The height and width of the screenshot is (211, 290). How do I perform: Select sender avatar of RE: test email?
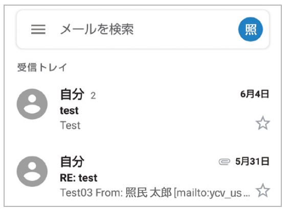pos(32,172)
